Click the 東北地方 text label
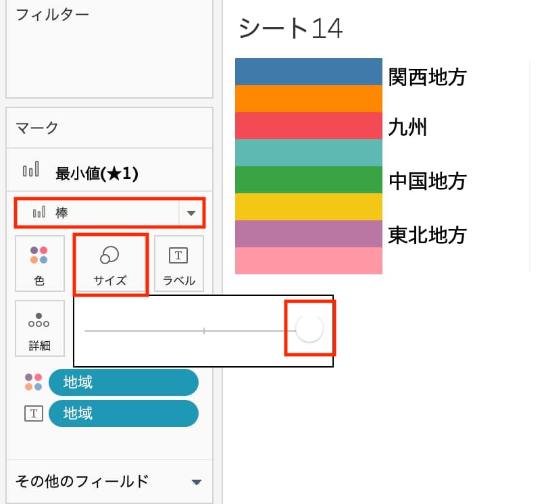Screen dimensions: 550x504 pyautogui.click(x=427, y=235)
